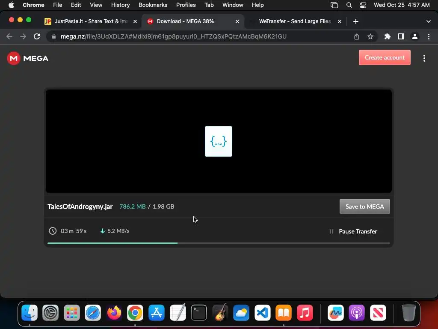The height and width of the screenshot is (329, 438).
Task: Open the Apple menu
Action: [x=11, y=5]
